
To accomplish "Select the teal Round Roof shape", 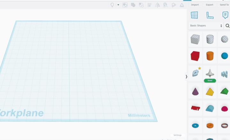I will tap(210, 109).
